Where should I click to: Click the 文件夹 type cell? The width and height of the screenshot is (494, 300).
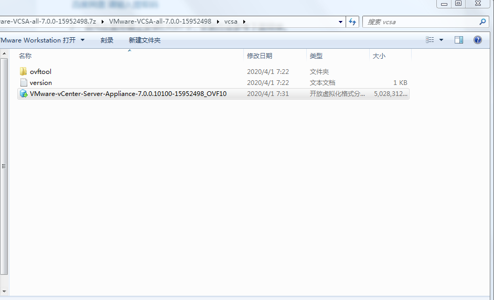319,71
